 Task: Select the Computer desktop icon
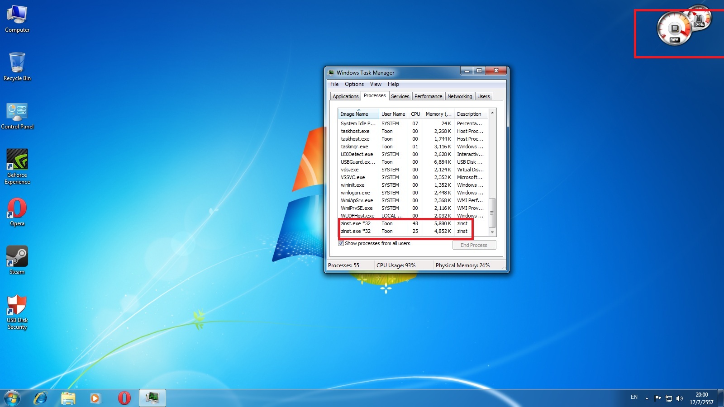click(x=17, y=19)
